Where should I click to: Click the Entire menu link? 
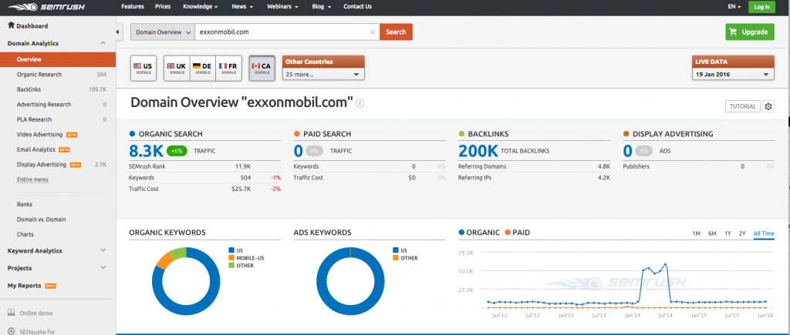[x=32, y=179]
